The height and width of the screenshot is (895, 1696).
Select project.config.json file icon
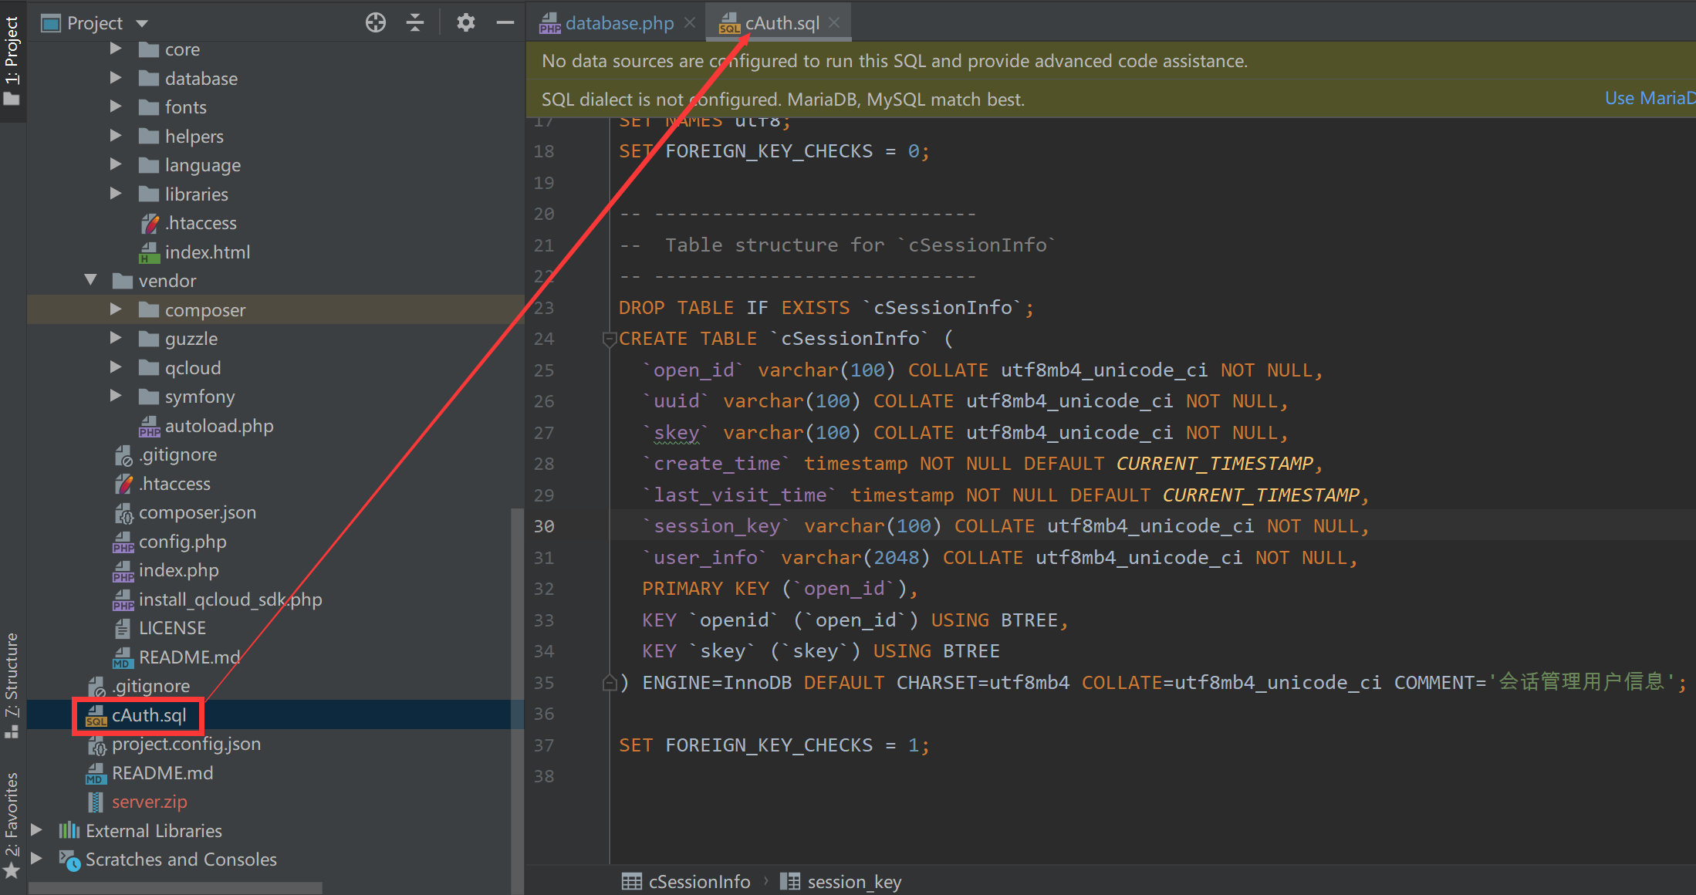point(96,745)
